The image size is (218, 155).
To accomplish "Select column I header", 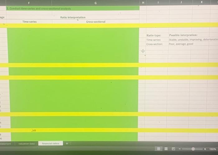I will (x=158, y=2).
